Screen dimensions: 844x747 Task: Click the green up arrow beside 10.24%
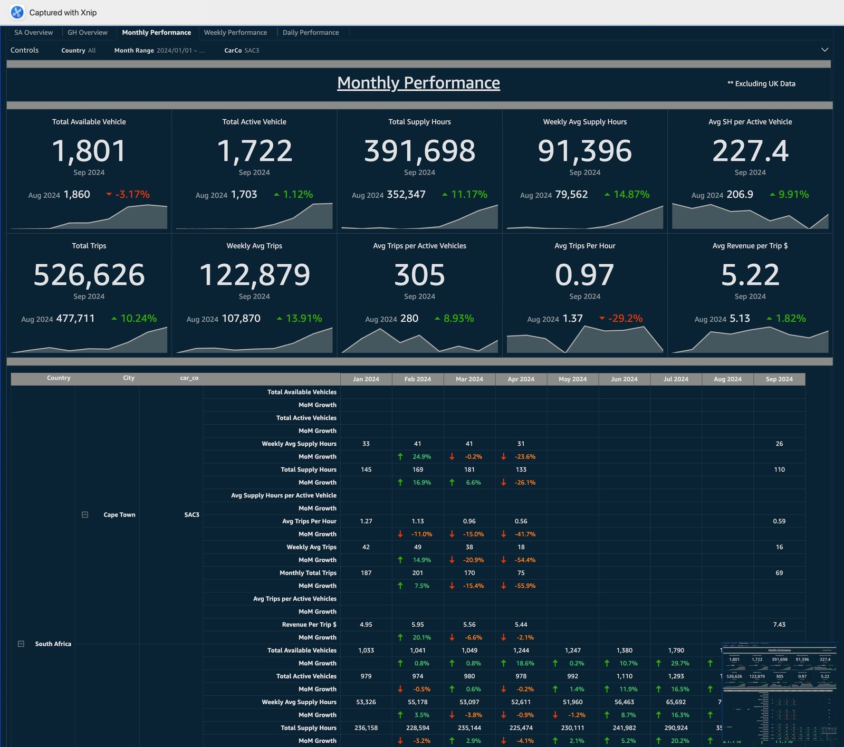[114, 319]
